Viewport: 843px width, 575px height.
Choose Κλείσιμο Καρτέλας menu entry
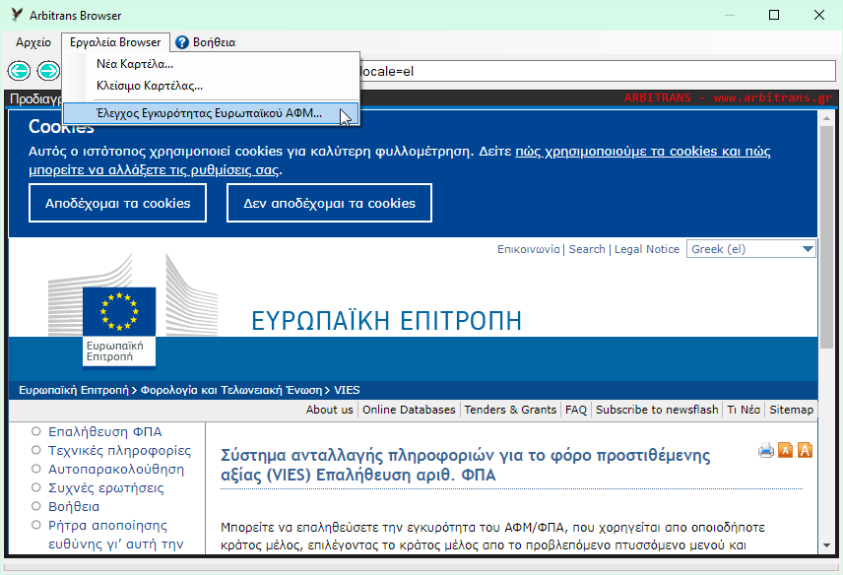(211, 86)
